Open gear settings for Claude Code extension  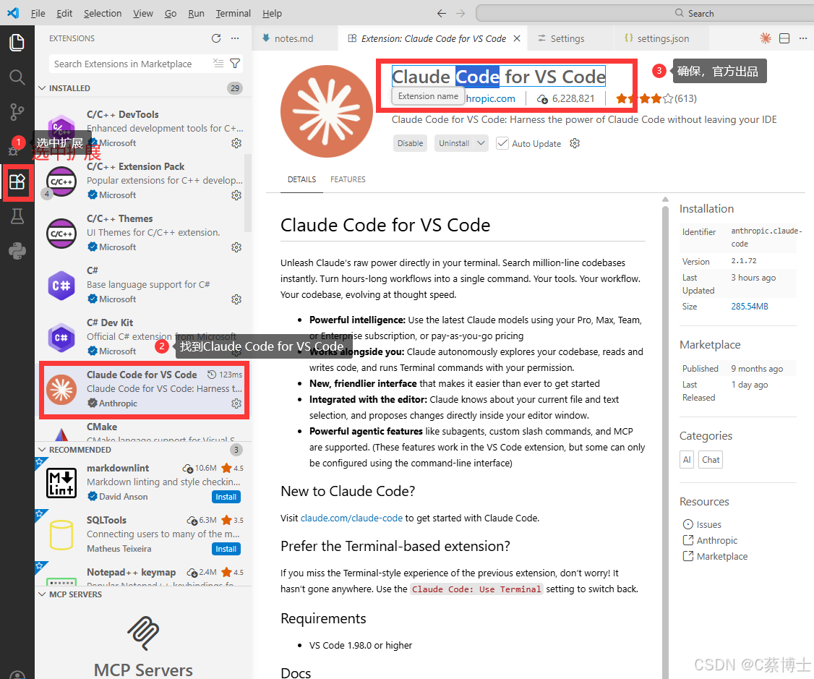click(x=236, y=403)
